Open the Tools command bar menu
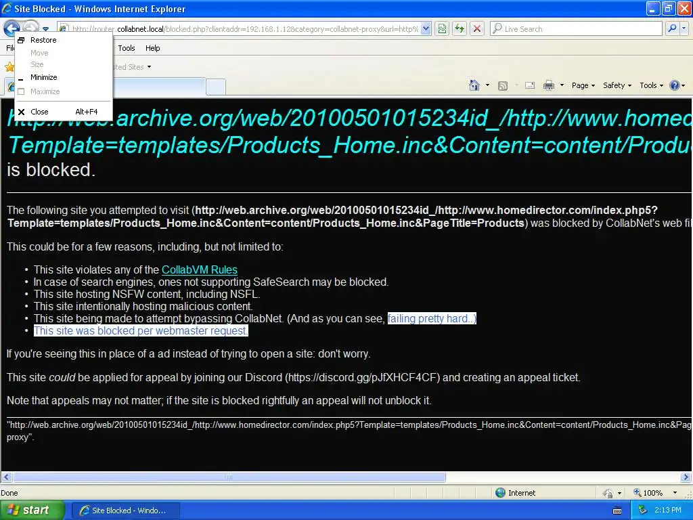Screen dimensions: 693x520 point(652,85)
